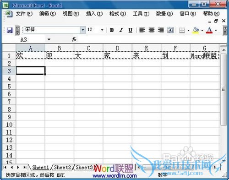Restore the workbook window in menu bar
The height and width of the screenshot is (180, 229).
pyautogui.click(x=216, y=21)
